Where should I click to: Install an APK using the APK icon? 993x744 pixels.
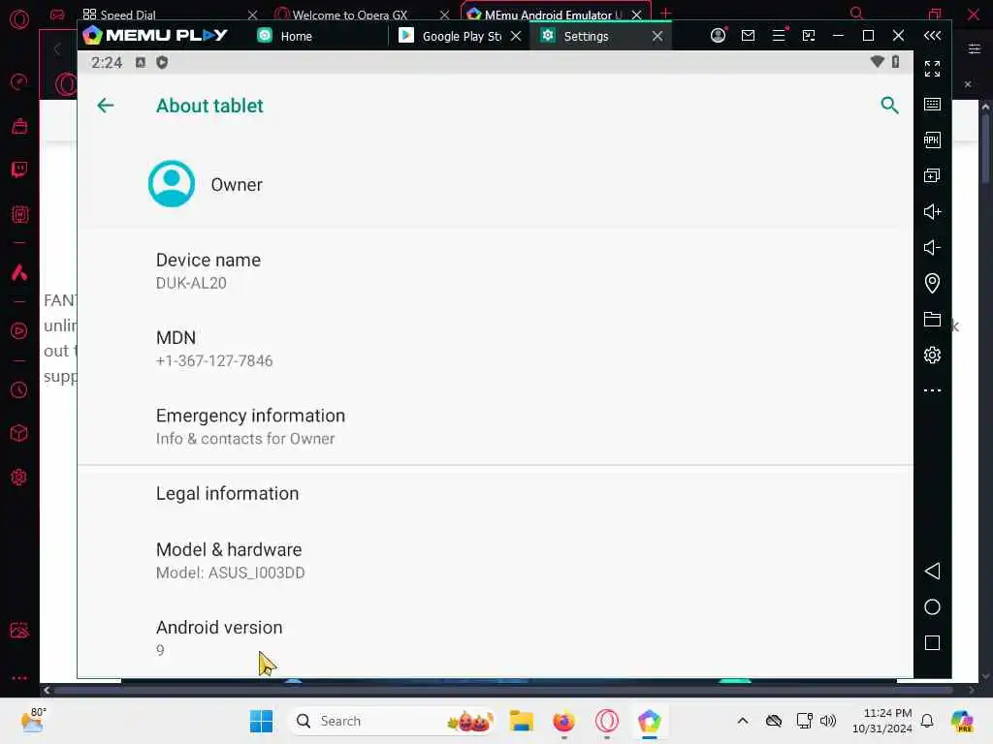point(932,139)
